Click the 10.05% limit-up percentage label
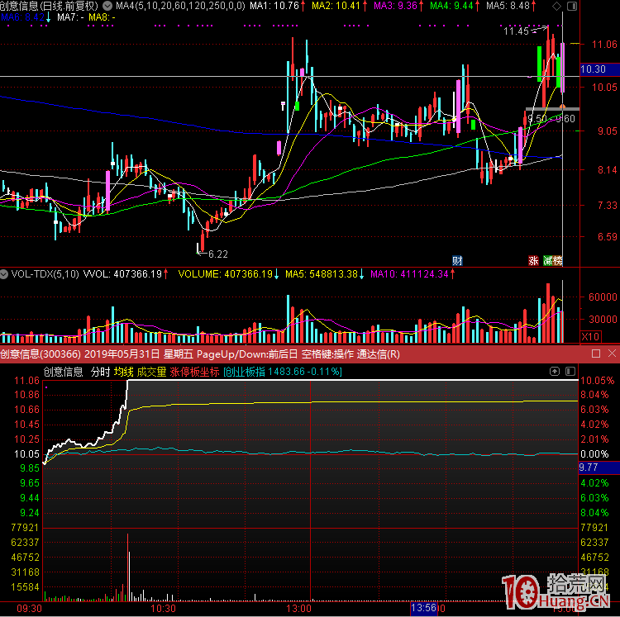Viewport: 620px width, 617px height. [598, 381]
